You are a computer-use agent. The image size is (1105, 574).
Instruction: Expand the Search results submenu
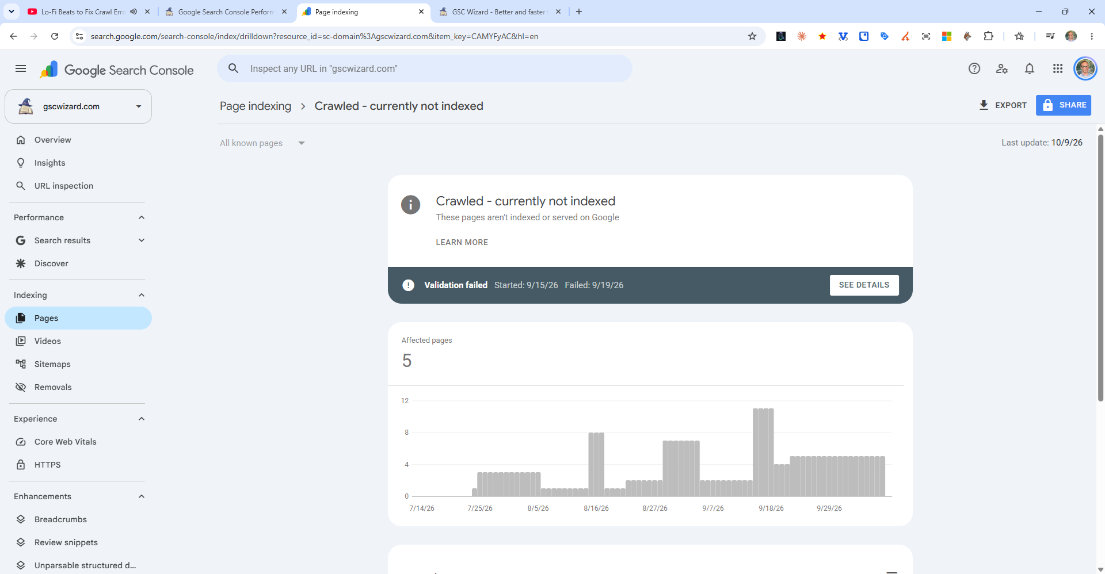(142, 240)
